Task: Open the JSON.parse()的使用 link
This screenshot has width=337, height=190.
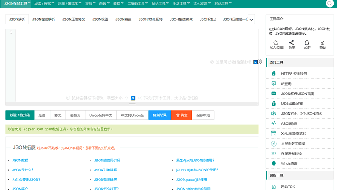Action: pos(192,179)
